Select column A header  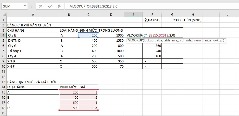coord(33,15)
